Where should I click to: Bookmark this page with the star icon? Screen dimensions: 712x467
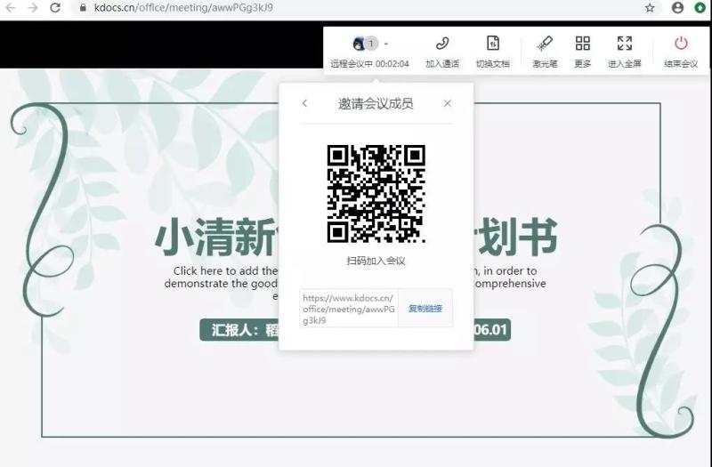point(650,7)
